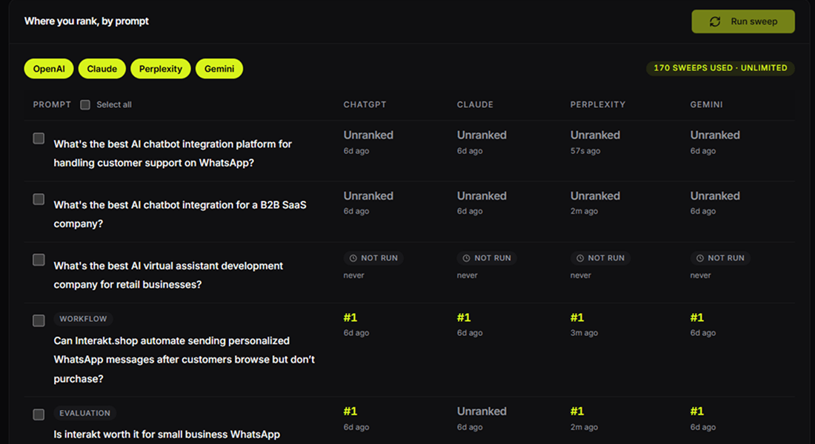Tick checkbox for interakt worth it prompt
Image resolution: width=815 pixels, height=444 pixels.
coord(39,414)
